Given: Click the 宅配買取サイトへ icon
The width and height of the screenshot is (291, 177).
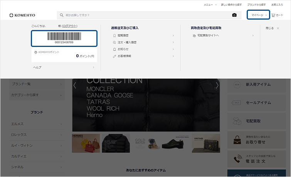Looking at the screenshot, I should (194, 35).
